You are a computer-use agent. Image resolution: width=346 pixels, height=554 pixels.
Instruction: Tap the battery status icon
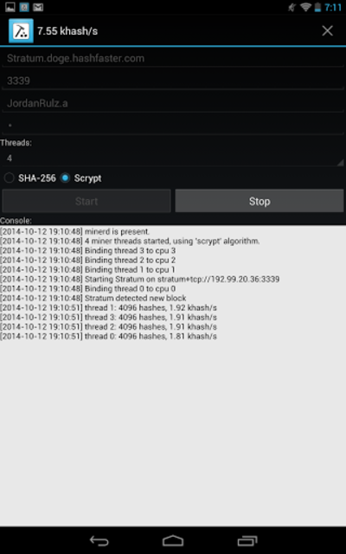317,7
